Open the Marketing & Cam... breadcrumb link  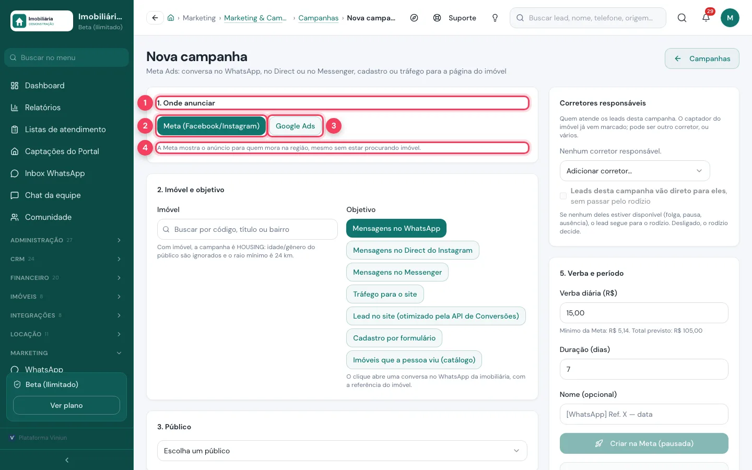pyautogui.click(x=255, y=18)
